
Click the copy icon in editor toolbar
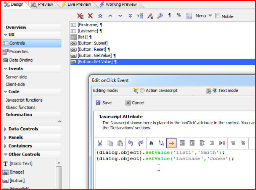pyautogui.click(x=110, y=143)
